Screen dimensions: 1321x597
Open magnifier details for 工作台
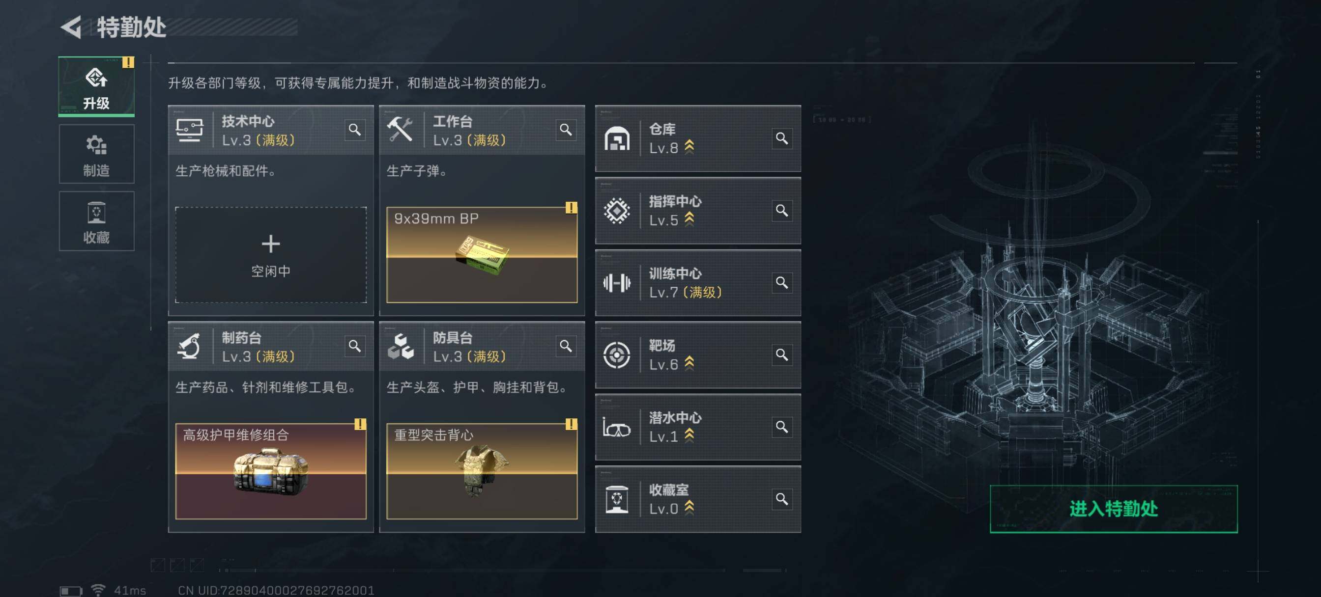(566, 130)
